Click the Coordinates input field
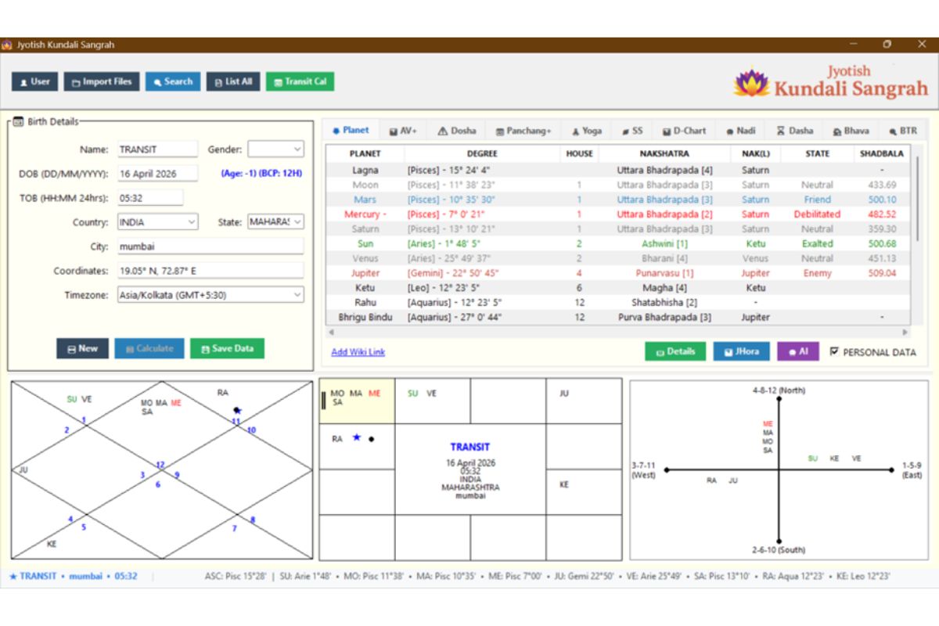Image resolution: width=939 pixels, height=626 pixels. [x=210, y=271]
